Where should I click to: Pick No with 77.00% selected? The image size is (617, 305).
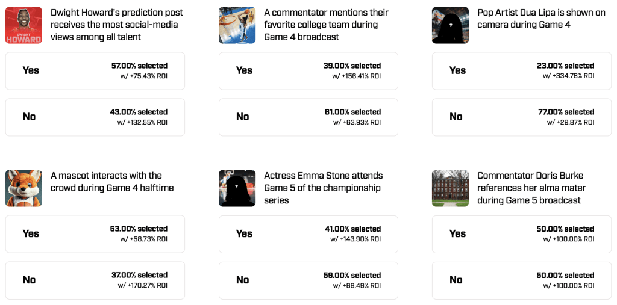click(x=522, y=117)
